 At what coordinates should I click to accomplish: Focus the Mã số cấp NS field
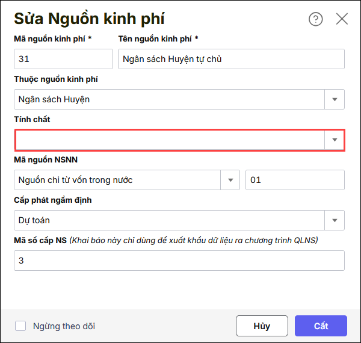tap(179, 261)
